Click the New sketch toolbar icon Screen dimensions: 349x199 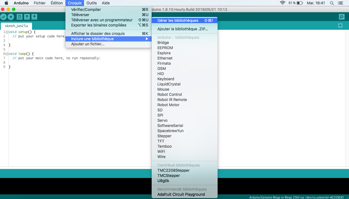tap(19, 17)
